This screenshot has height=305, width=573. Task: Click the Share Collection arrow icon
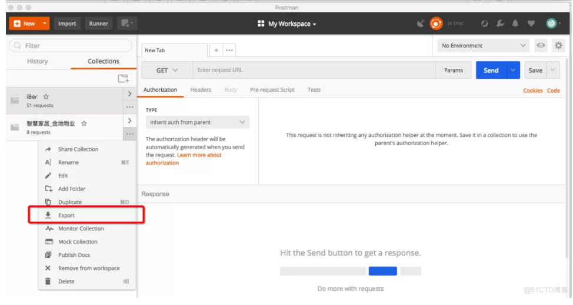point(48,149)
